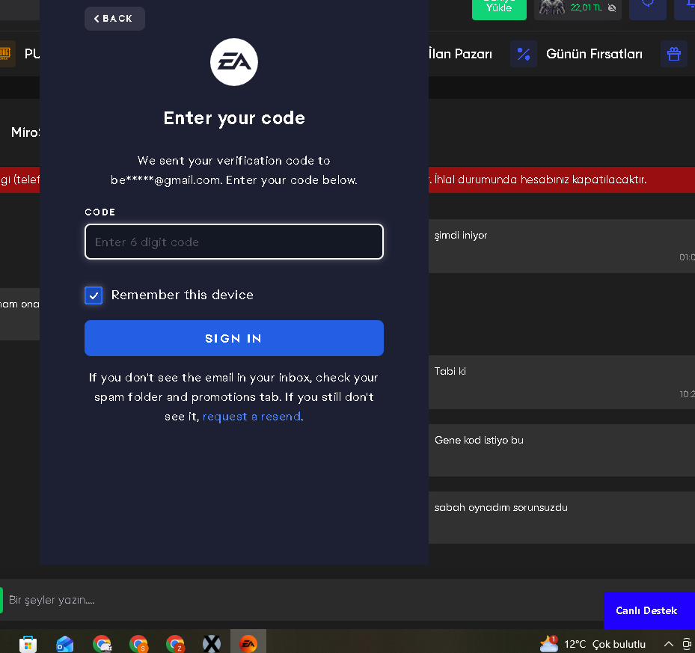Open the user avatar next to balance
The image size is (695, 653).
pos(552,7)
